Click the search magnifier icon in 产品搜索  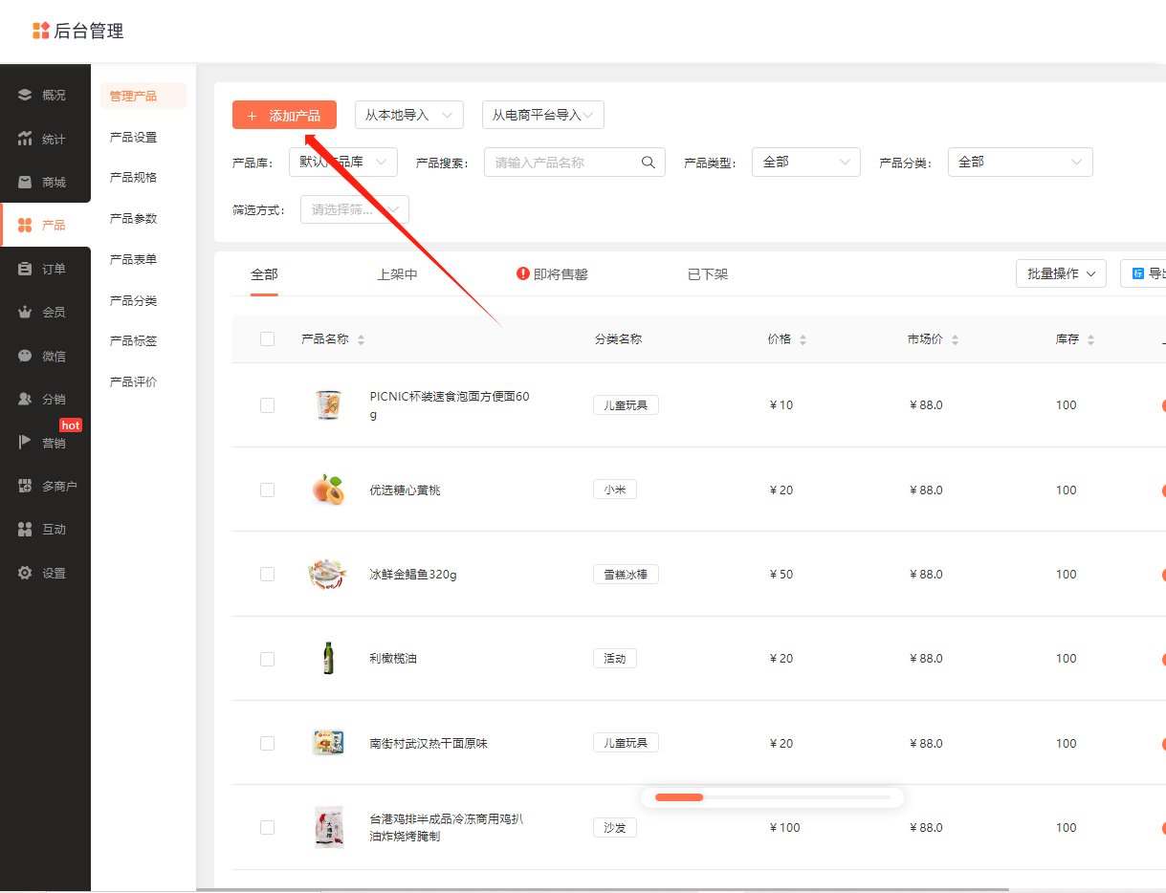click(x=649, y=162)
